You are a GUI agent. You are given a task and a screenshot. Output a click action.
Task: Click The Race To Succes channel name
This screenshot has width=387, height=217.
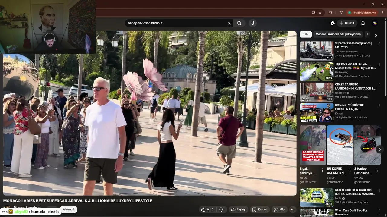click(346, 52)
